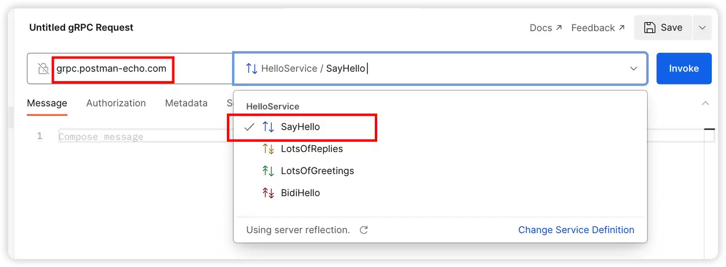
Task: Click the unlocked padlock TLS icon
Action: point(43,69)
